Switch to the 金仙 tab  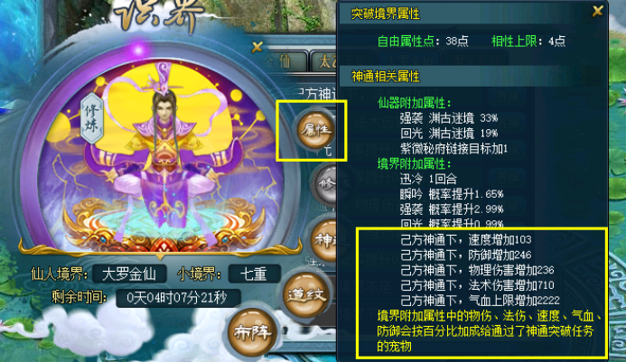283,62
